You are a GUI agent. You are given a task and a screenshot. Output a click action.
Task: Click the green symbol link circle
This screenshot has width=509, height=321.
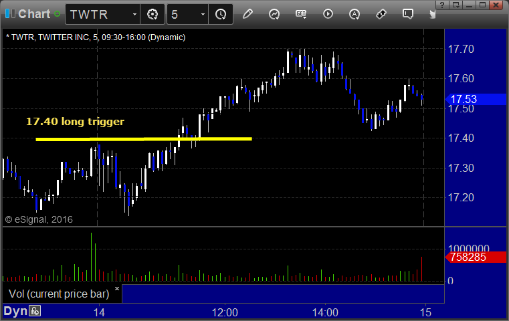[x=57, y=14]
